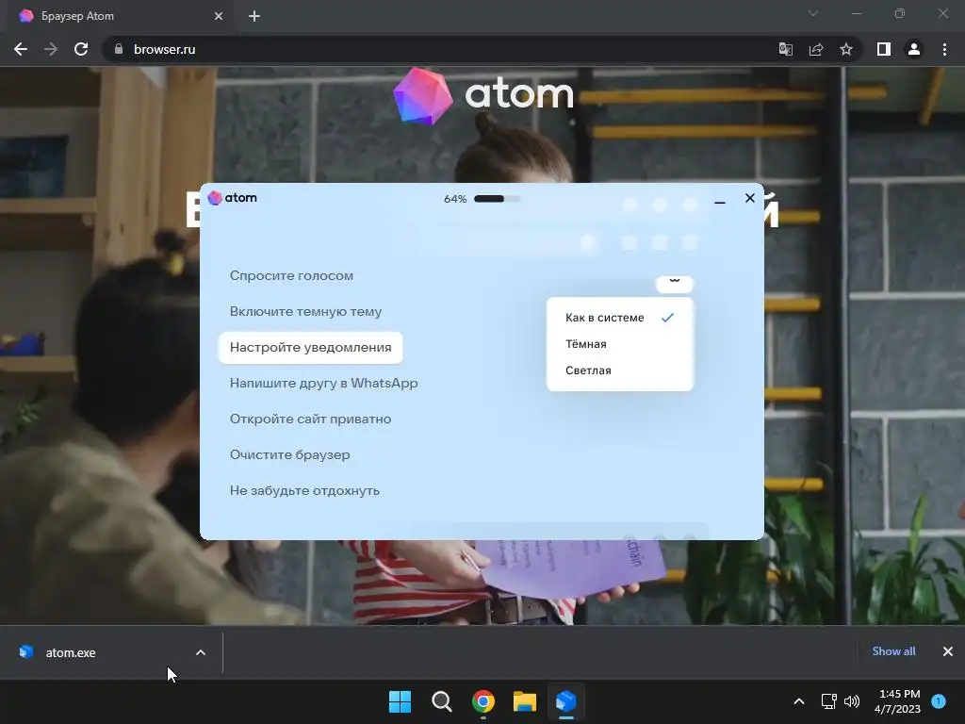This screenshot has height=724, width=965.
Task: Choose the 'Как в системе' theme option
Action: (x=620, y=318)
